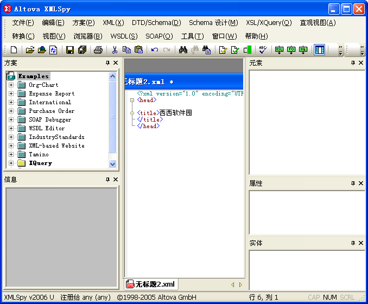Cut the selection with the scissors icon
The height and width of the screenshot is (304, 368).
tap(115, 50)
